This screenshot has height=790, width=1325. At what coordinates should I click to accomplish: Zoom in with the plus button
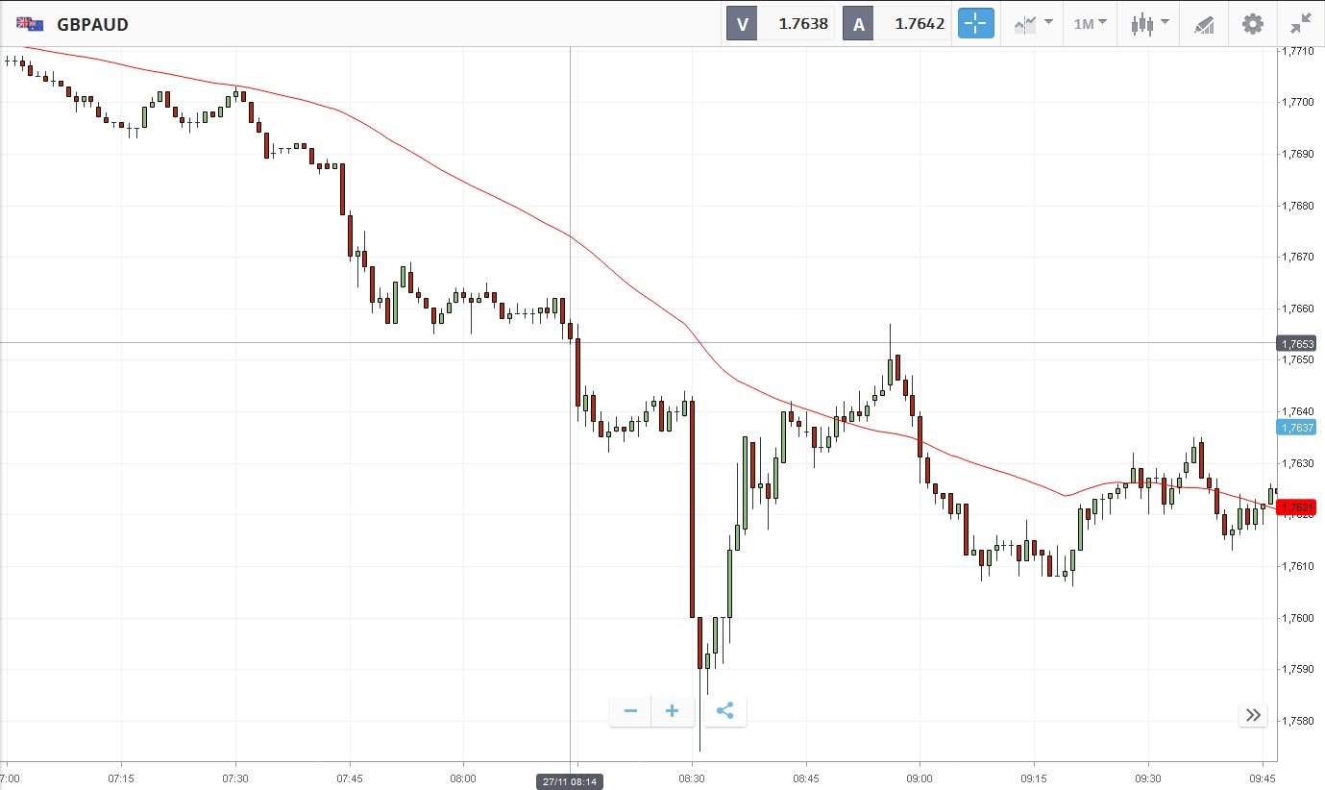pos(673,711)
